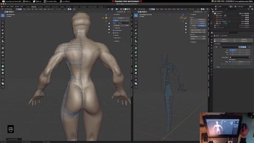Click zoom magnifier gizmo in left viewport
Viewport: 254px width, 143px height.
point(109,23)
